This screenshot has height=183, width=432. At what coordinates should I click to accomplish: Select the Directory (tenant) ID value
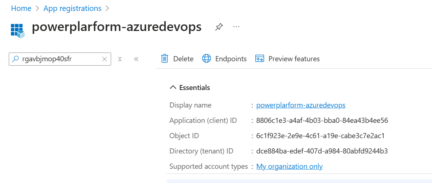(322, 151)
